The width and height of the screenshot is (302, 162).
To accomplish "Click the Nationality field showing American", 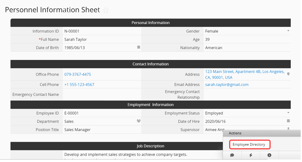I will 245,48.
